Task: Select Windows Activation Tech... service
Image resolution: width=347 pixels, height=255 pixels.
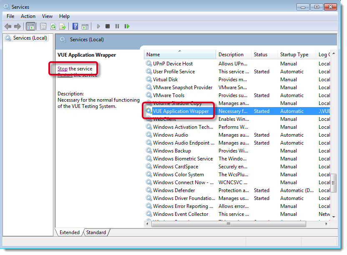Action: click(237, 127)
